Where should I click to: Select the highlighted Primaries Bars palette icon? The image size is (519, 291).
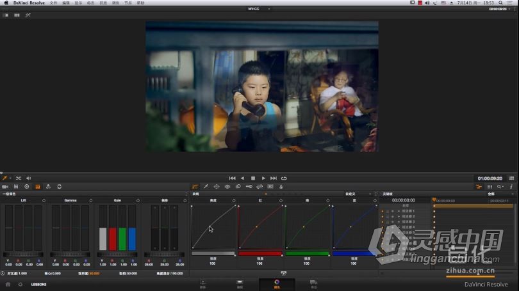[38, 187]
